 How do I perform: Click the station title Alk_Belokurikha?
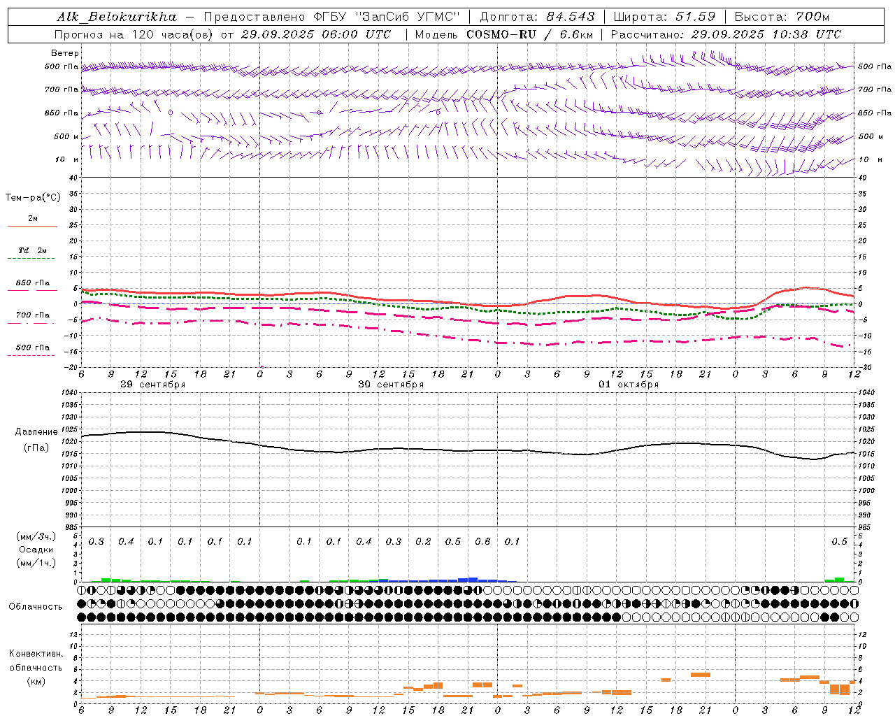(117, 17)
